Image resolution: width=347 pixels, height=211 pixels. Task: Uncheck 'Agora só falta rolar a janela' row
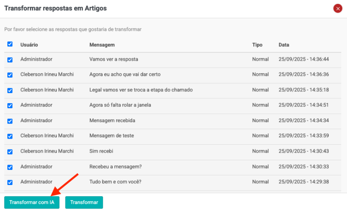pyautogui.click(x=10, y=106)
